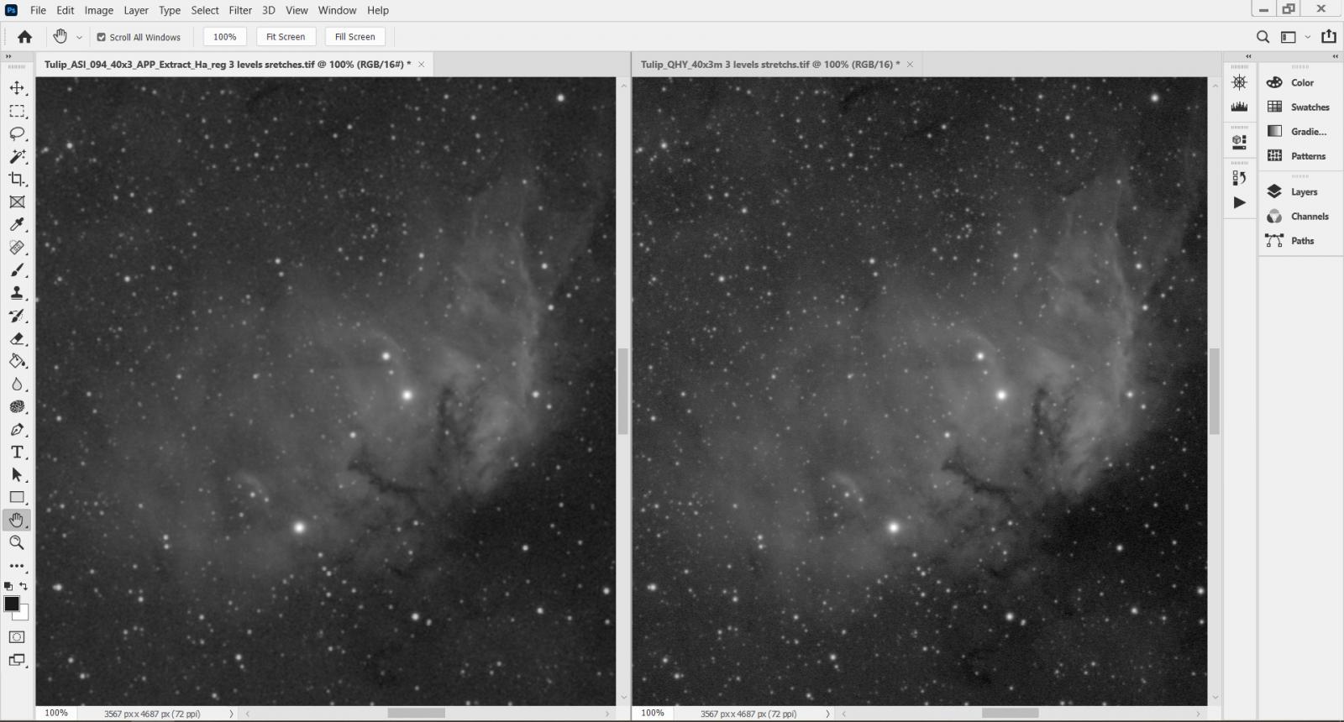Select the Type tool
The width and height of the screenshot is (1344, 722).
[x=17, y=452]
